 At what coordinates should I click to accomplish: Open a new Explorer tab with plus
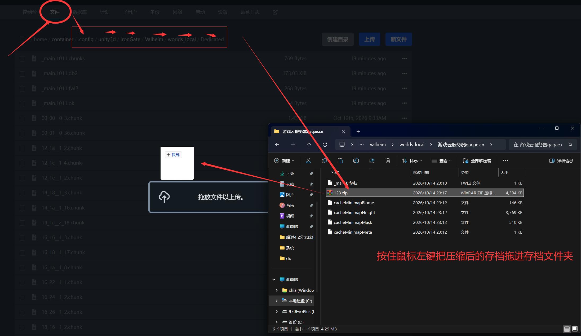click(x=358, y=132)
